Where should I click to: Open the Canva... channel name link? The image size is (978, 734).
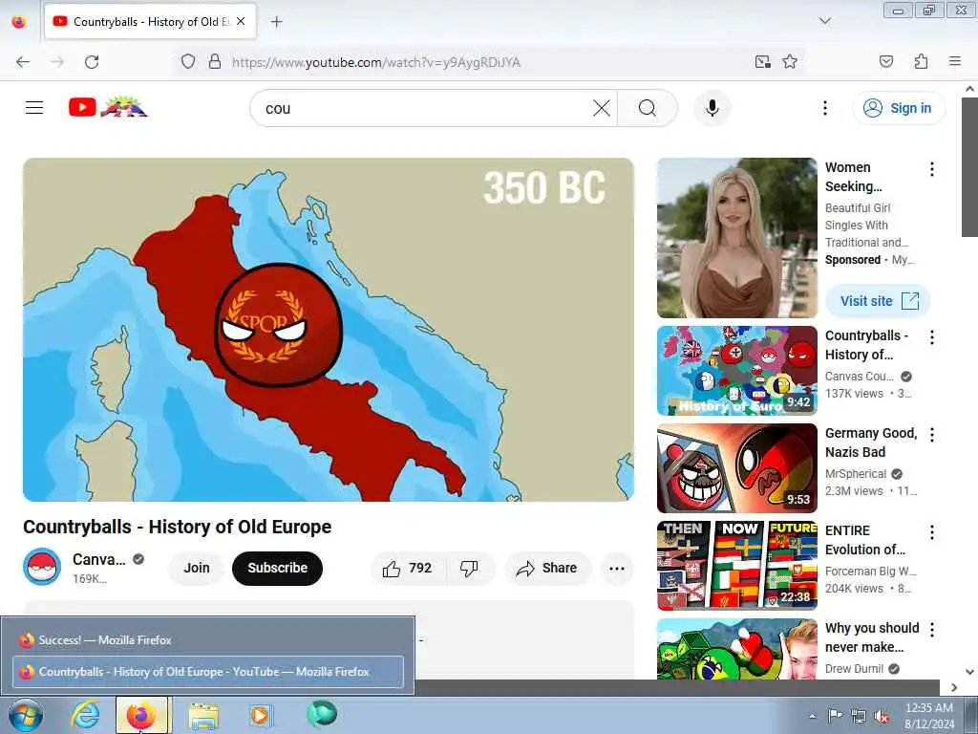[x=98, y=559]
